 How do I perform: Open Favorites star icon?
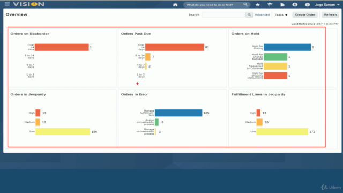point(258,5)
